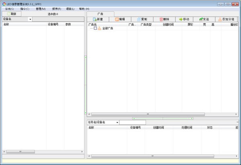Image resolution: width=241 pixels, height=165 pixels.
Task: Open the 语言(L) menu
Action: pyautogui.click(x=70, y=9)
